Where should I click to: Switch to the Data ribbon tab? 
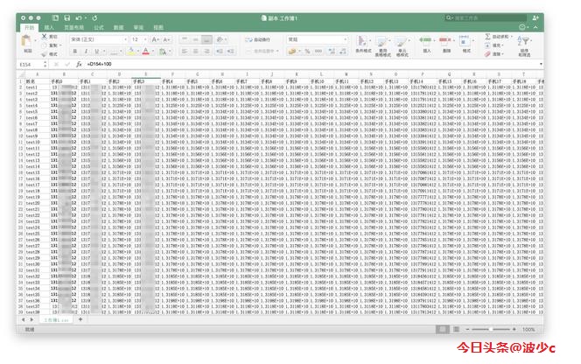(x=119, y=27)
